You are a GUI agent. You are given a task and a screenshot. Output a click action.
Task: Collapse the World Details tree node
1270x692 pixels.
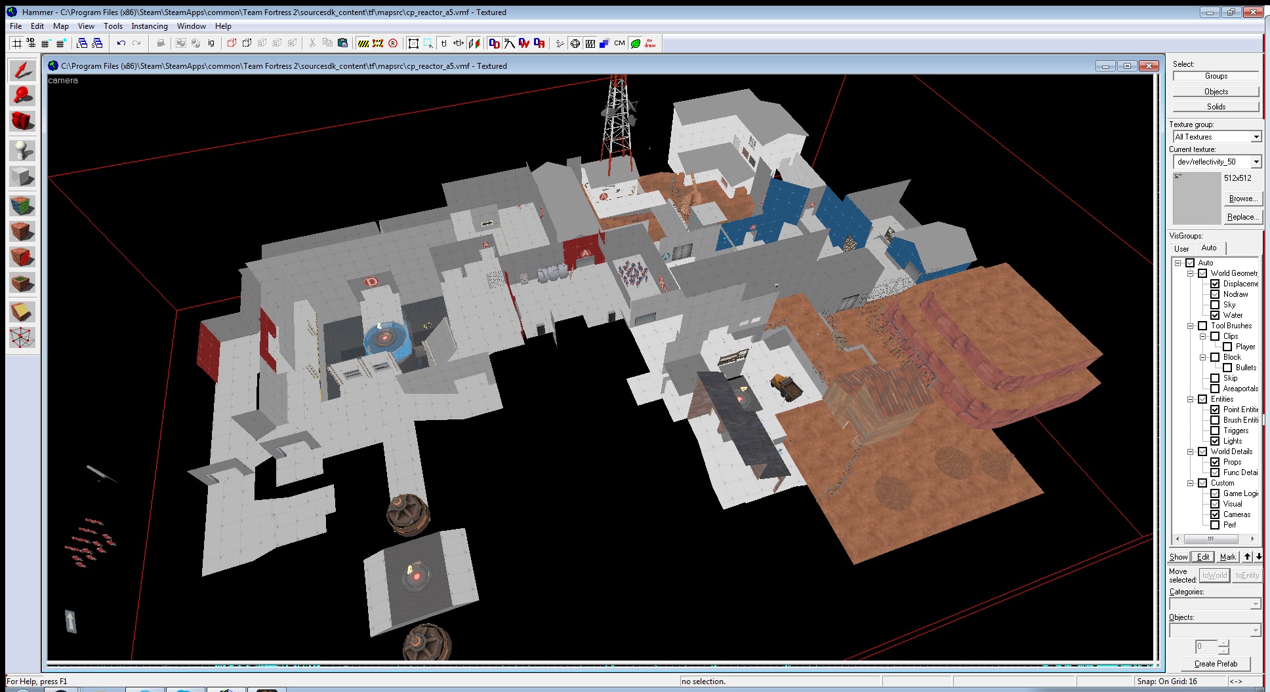click(x=1190, y=452)
